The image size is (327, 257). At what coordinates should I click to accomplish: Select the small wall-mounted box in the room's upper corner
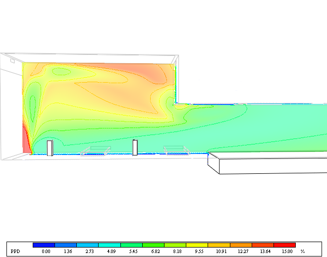click(12, 60)
